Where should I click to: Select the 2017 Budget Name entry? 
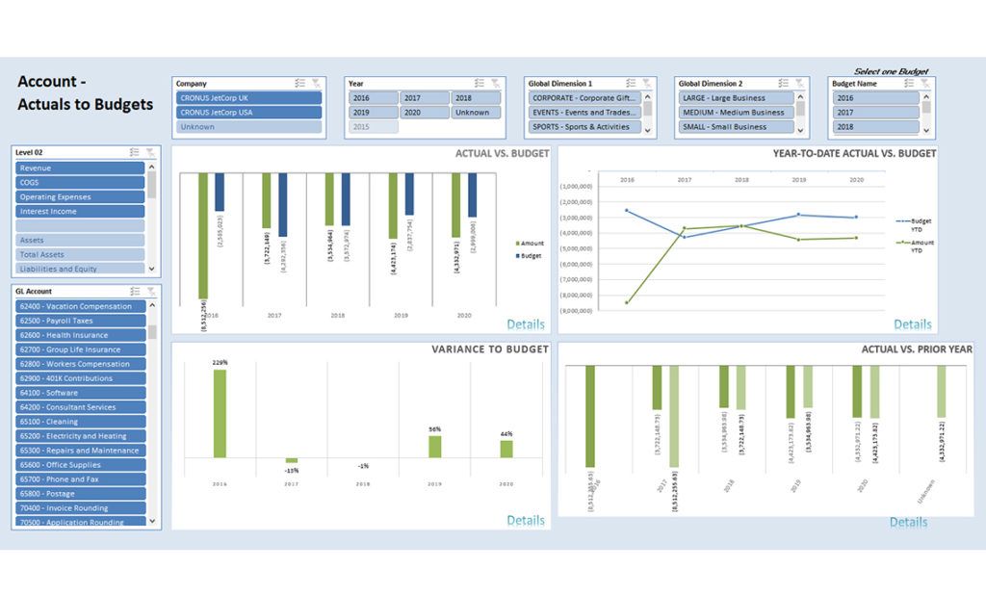(874, 113)
